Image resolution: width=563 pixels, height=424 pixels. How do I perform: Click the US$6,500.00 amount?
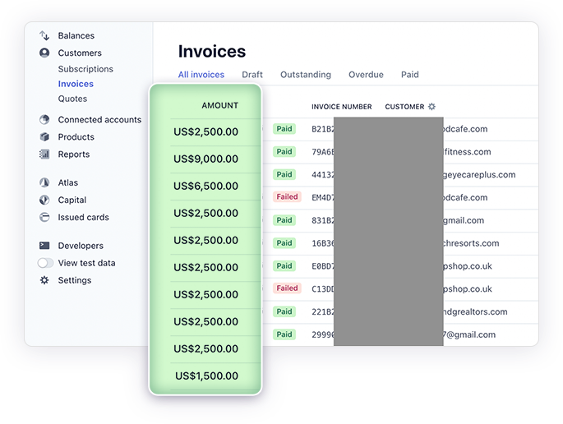[x=205, y=186]
